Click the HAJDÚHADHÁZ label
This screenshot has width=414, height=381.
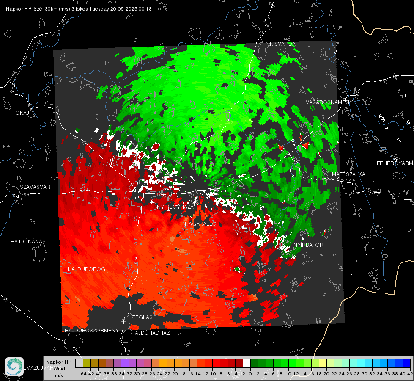pyautogui.click(x=151, y=333)
